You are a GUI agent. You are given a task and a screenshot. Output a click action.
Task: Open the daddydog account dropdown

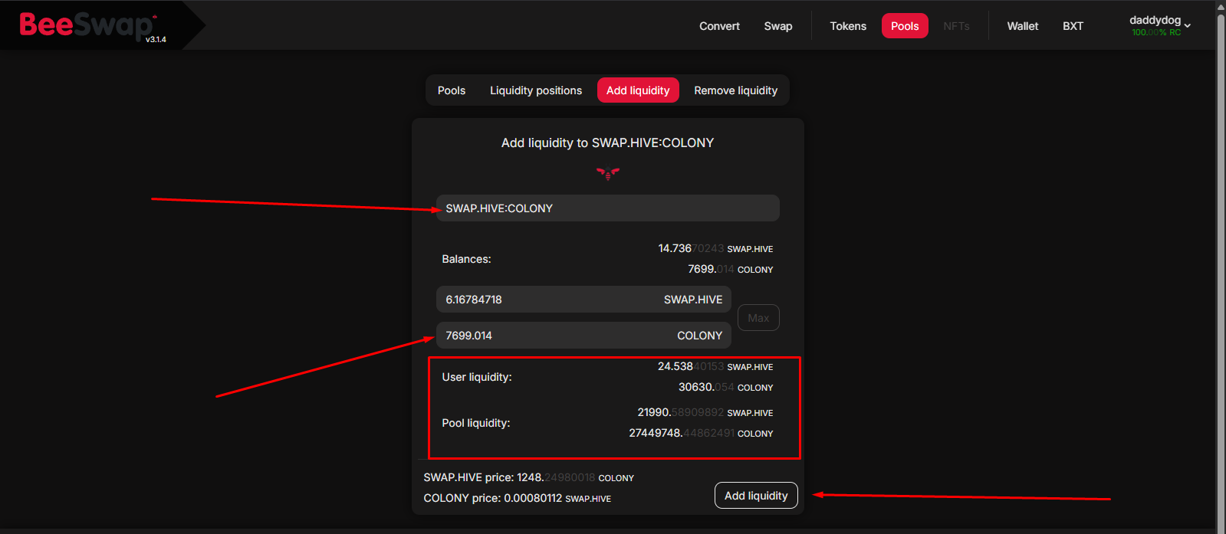(1160, 25)
